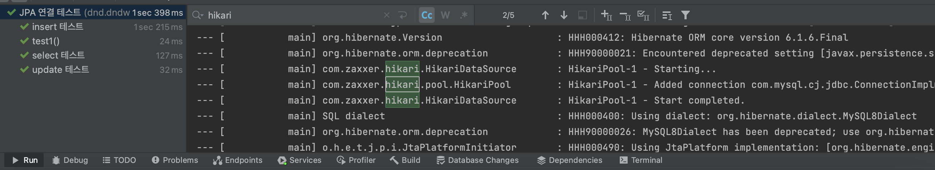Open the Run tool window tab
This screenshot has width=935, height=170.
[x=25, y=160]
